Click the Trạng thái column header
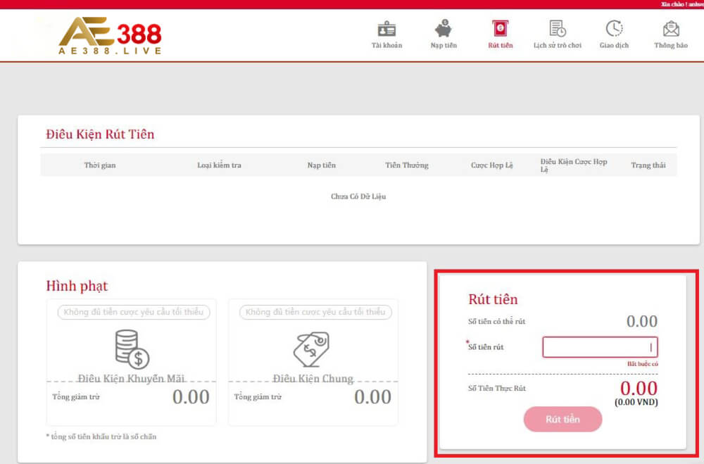Screen dimensions: 704x464 (x=648, y=165)
